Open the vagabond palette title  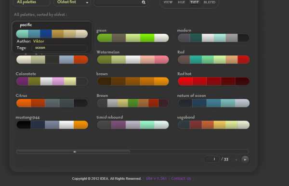(x=186, y=117)
